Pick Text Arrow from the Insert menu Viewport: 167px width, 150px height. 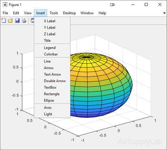(52, 75)
